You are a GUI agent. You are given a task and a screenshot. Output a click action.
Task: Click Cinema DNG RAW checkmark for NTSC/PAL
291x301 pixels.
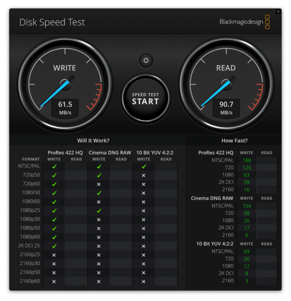click(99, 166)
